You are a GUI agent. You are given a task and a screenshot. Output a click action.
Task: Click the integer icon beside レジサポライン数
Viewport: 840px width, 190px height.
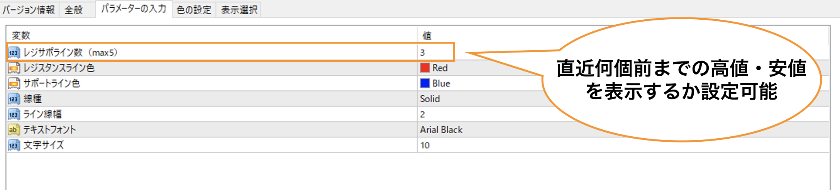point(14,53)
